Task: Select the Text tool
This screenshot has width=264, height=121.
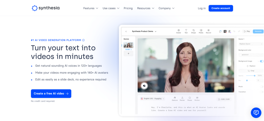Action: tap(186, 31)
